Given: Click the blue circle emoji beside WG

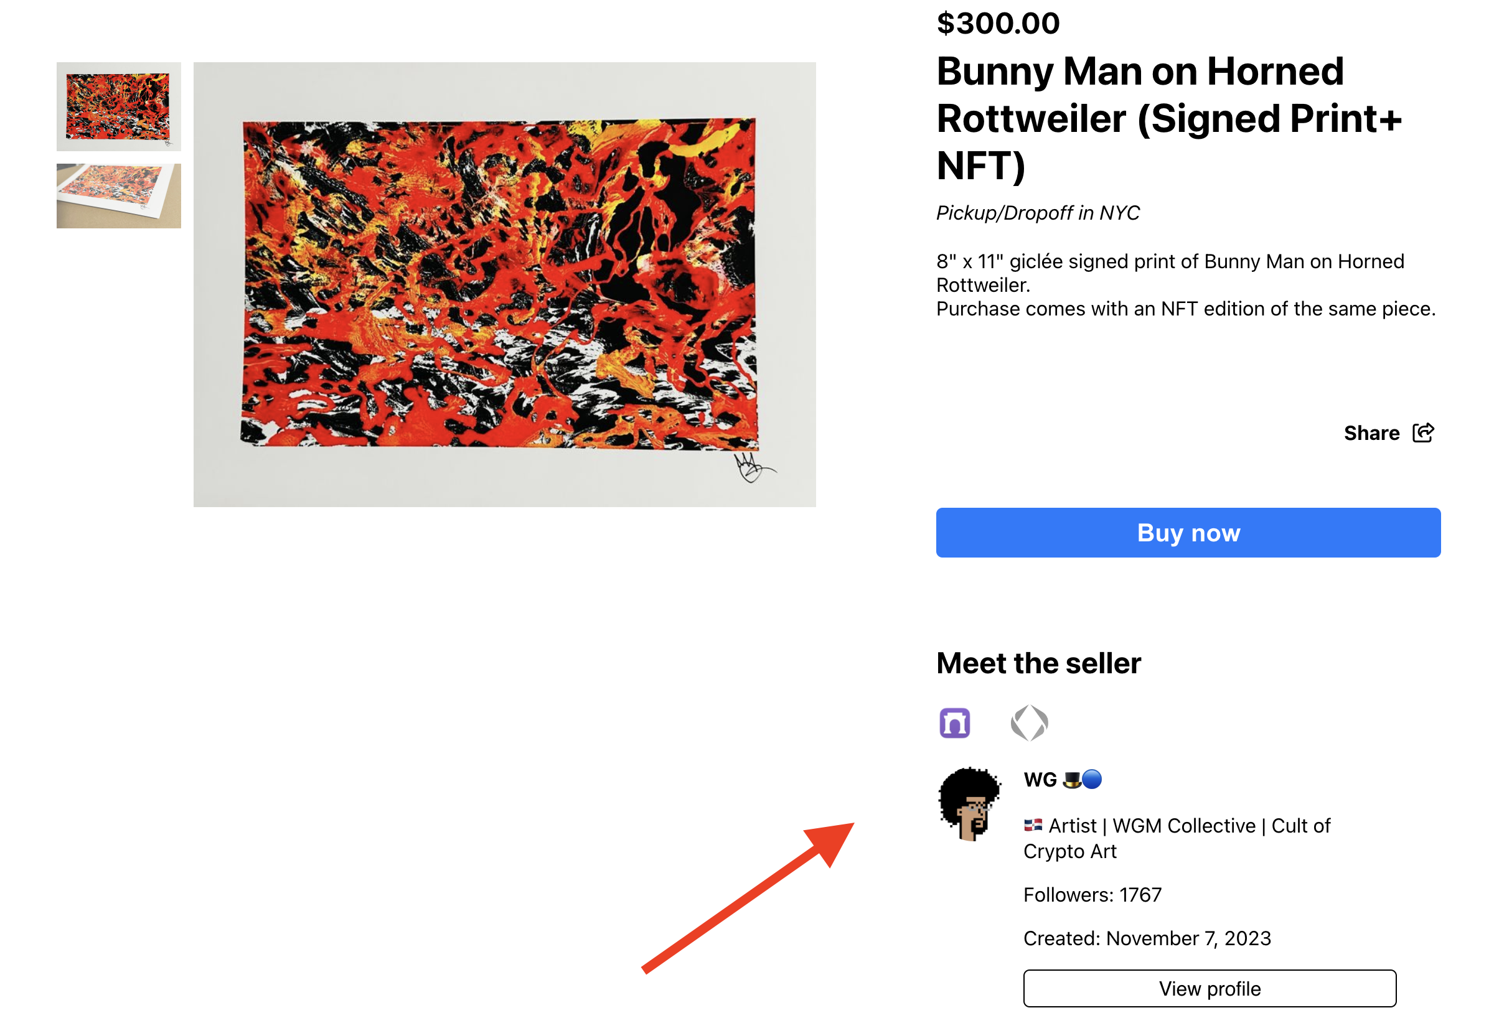Looking at the screenshot, I should pos(1092,780).
